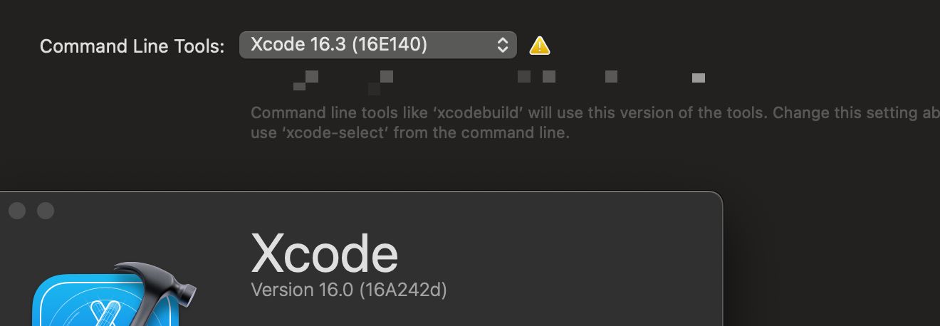Viewport: 940px width, 326px height.
Task: Click the yellow warning triangle icon
Action: pos(540,46)
